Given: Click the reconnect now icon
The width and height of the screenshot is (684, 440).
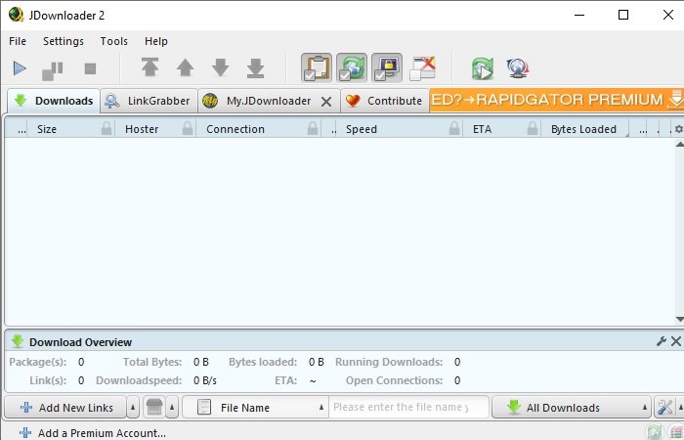Looking at the screenshot, I should tap(482, 68).
